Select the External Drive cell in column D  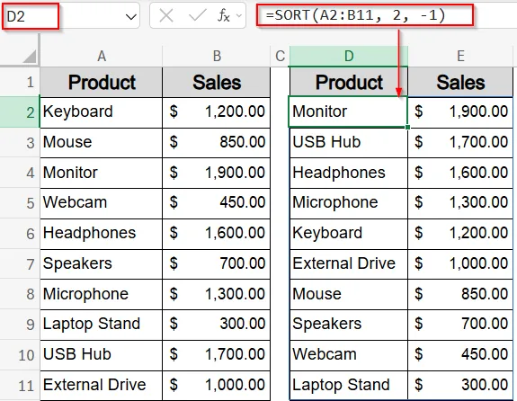349,263
